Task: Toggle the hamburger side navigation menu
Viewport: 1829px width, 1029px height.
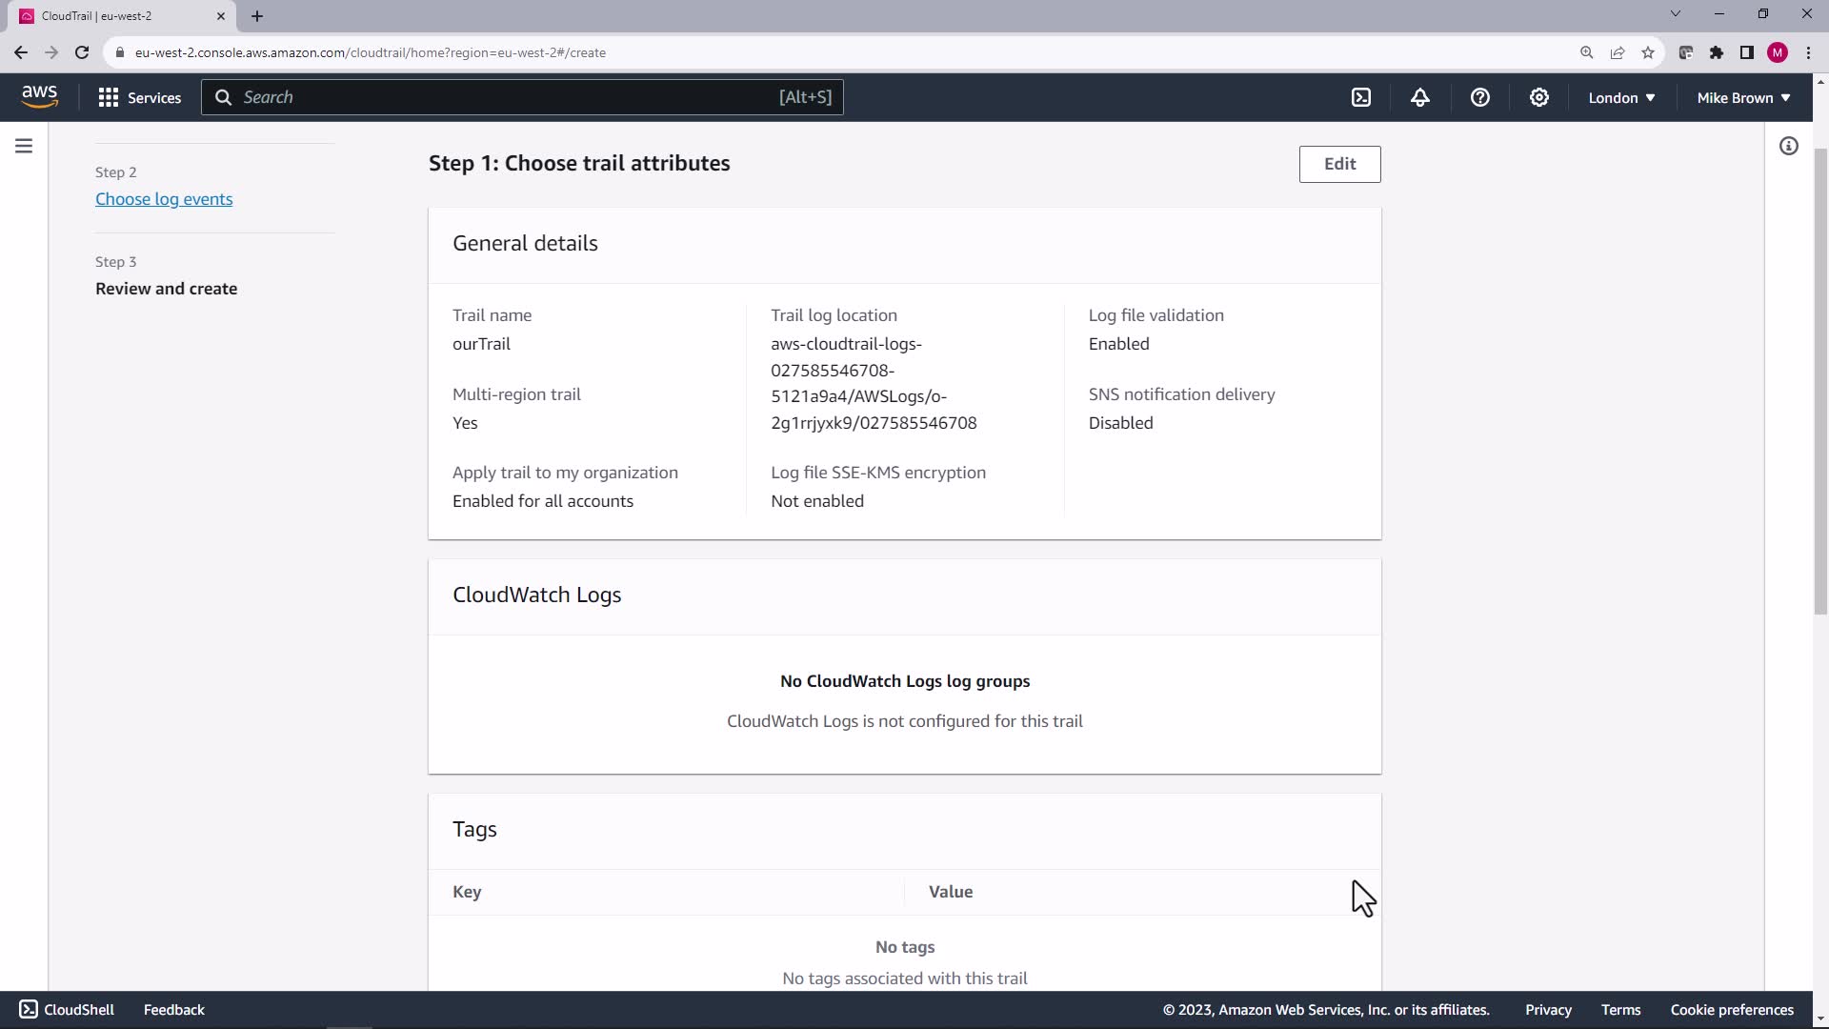Action: coord(24,146)
